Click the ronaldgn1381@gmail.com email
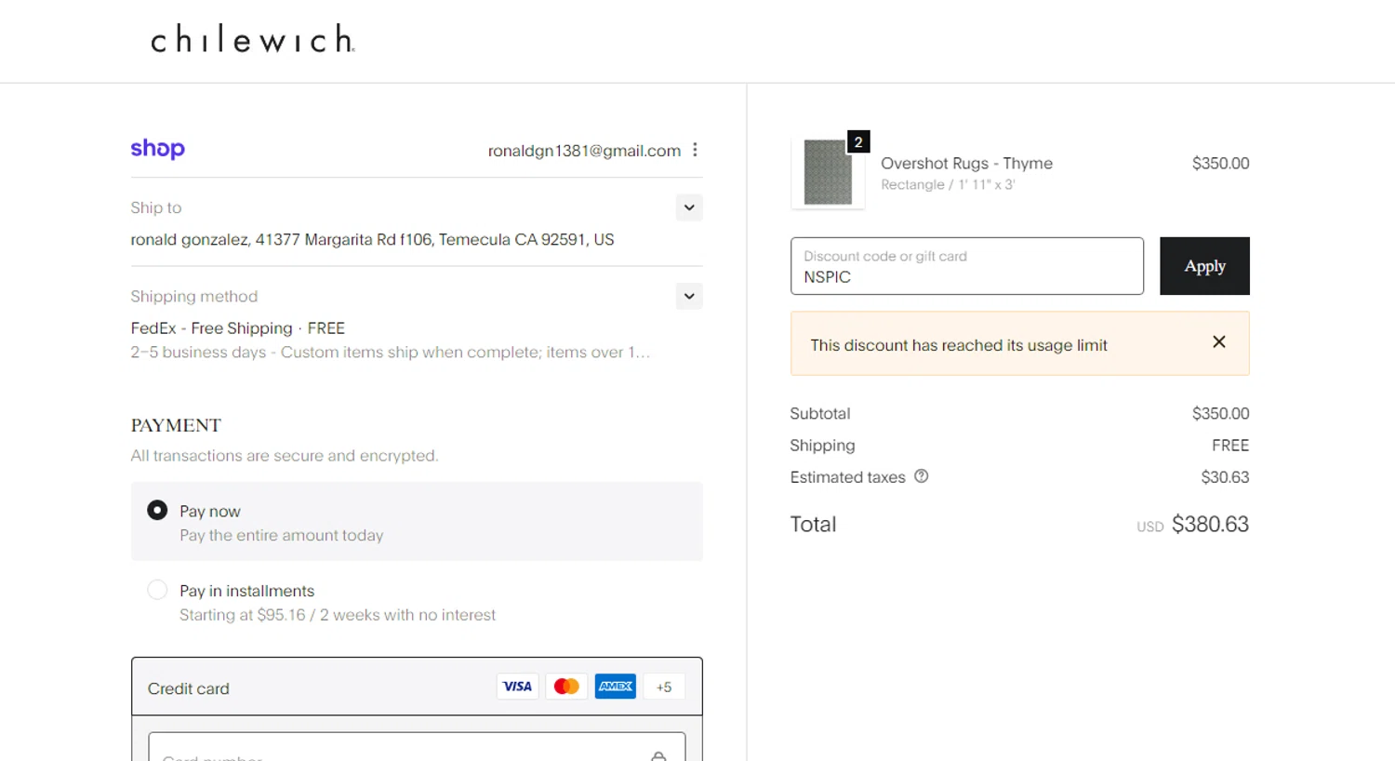Screen dimensions: 1395x761 click(x=584, y=151)
